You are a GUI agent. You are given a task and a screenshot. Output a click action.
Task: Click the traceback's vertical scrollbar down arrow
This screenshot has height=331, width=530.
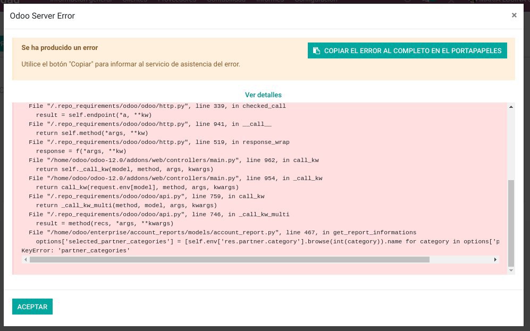coord(511,270)
